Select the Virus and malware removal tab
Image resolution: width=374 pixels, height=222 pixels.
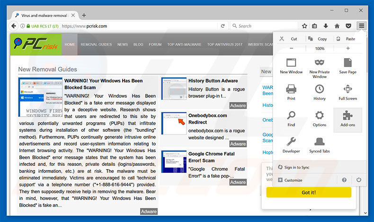45,15
